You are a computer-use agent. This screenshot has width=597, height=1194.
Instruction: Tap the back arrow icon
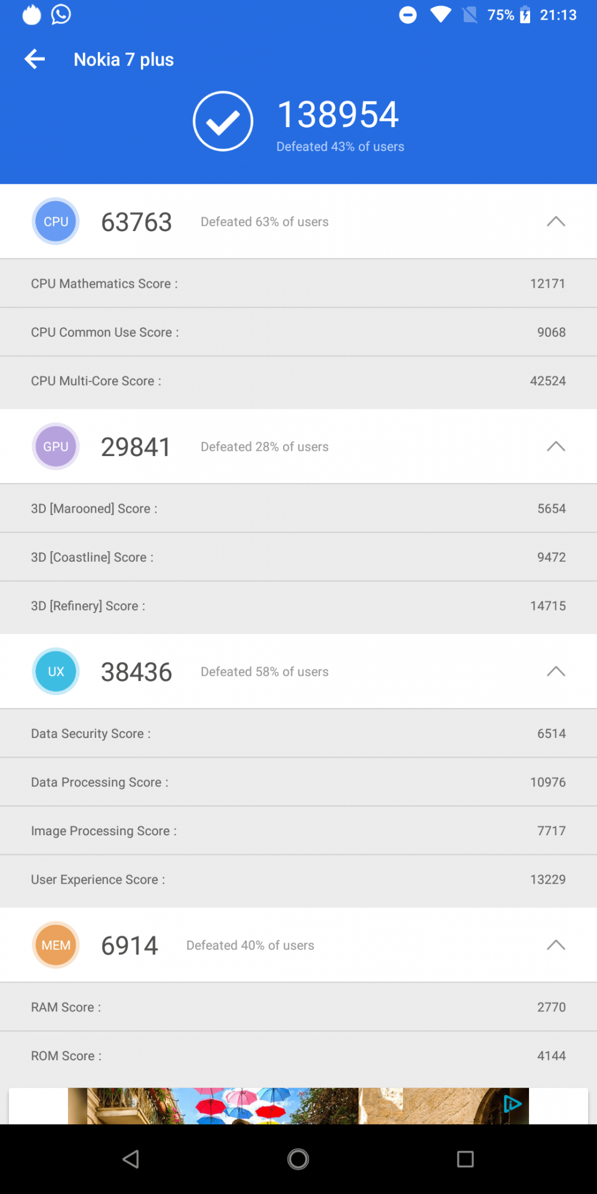click(35, 59)
